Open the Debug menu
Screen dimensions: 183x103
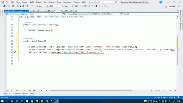[39, 2]
